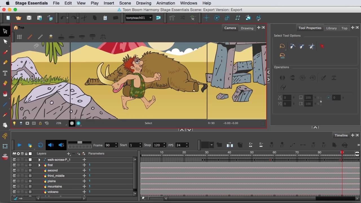Image resolution: width=361 pixels, height=203 pixels.
Task: Expand parameters of the second layer
Action: (84, 170)
